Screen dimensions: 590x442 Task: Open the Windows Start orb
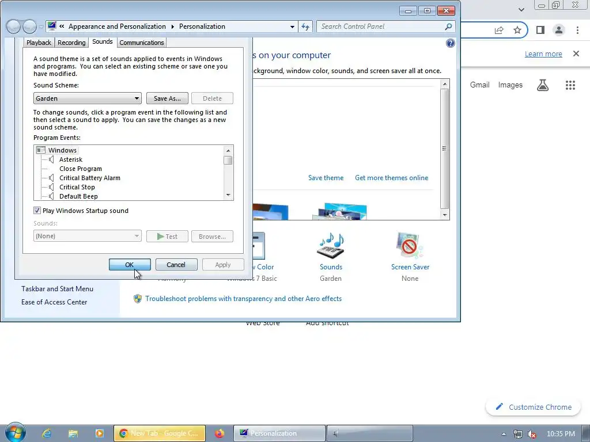tap(15, 433)
